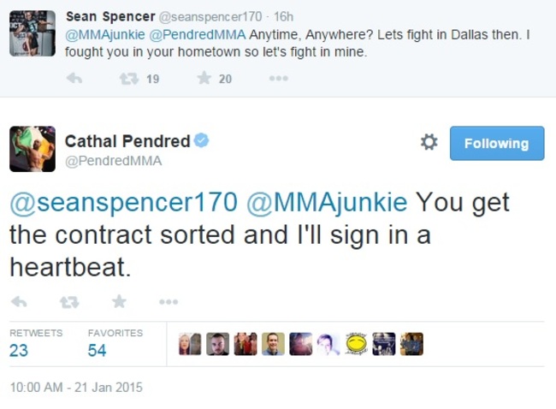
Task: Favorite Sean Spencer's tweet with star
Action: (x=204, y=79)
